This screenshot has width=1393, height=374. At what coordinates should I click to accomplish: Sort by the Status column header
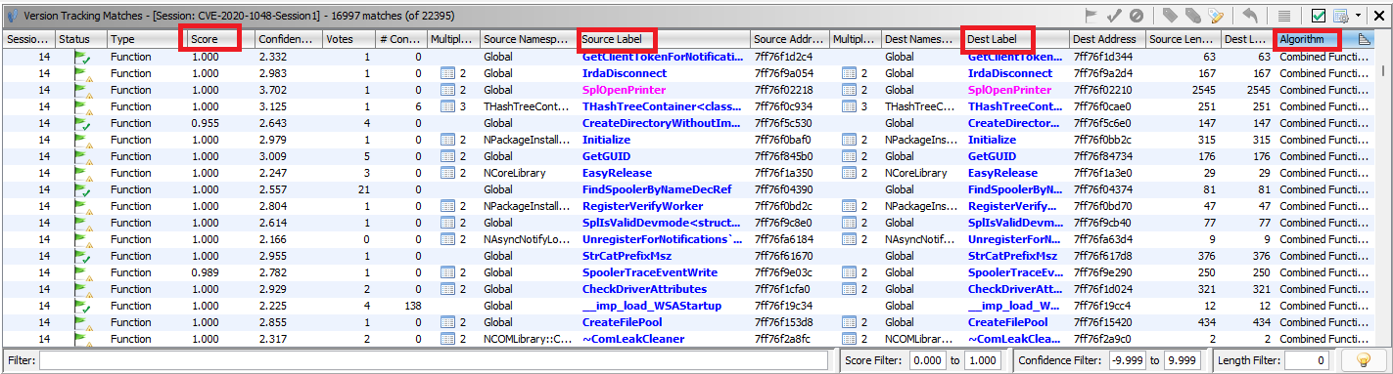pos(80,39)
